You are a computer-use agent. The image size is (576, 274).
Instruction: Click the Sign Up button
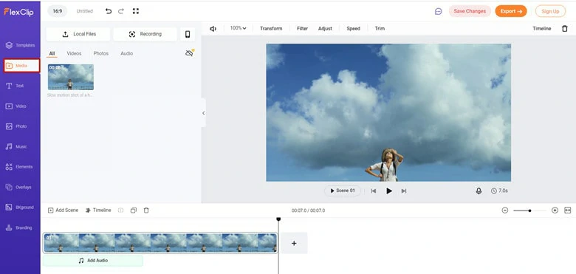550,11
